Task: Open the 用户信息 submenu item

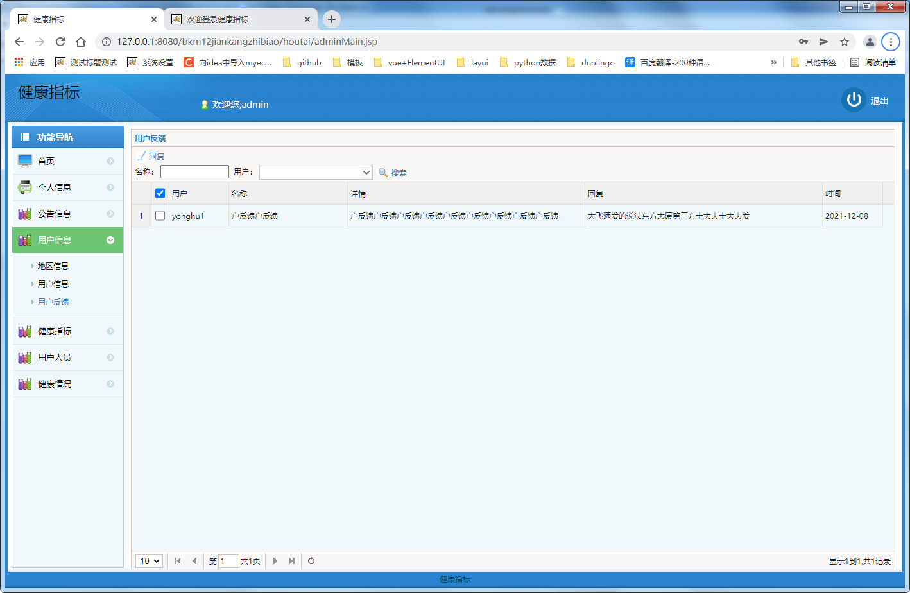Action: (53, 284)
